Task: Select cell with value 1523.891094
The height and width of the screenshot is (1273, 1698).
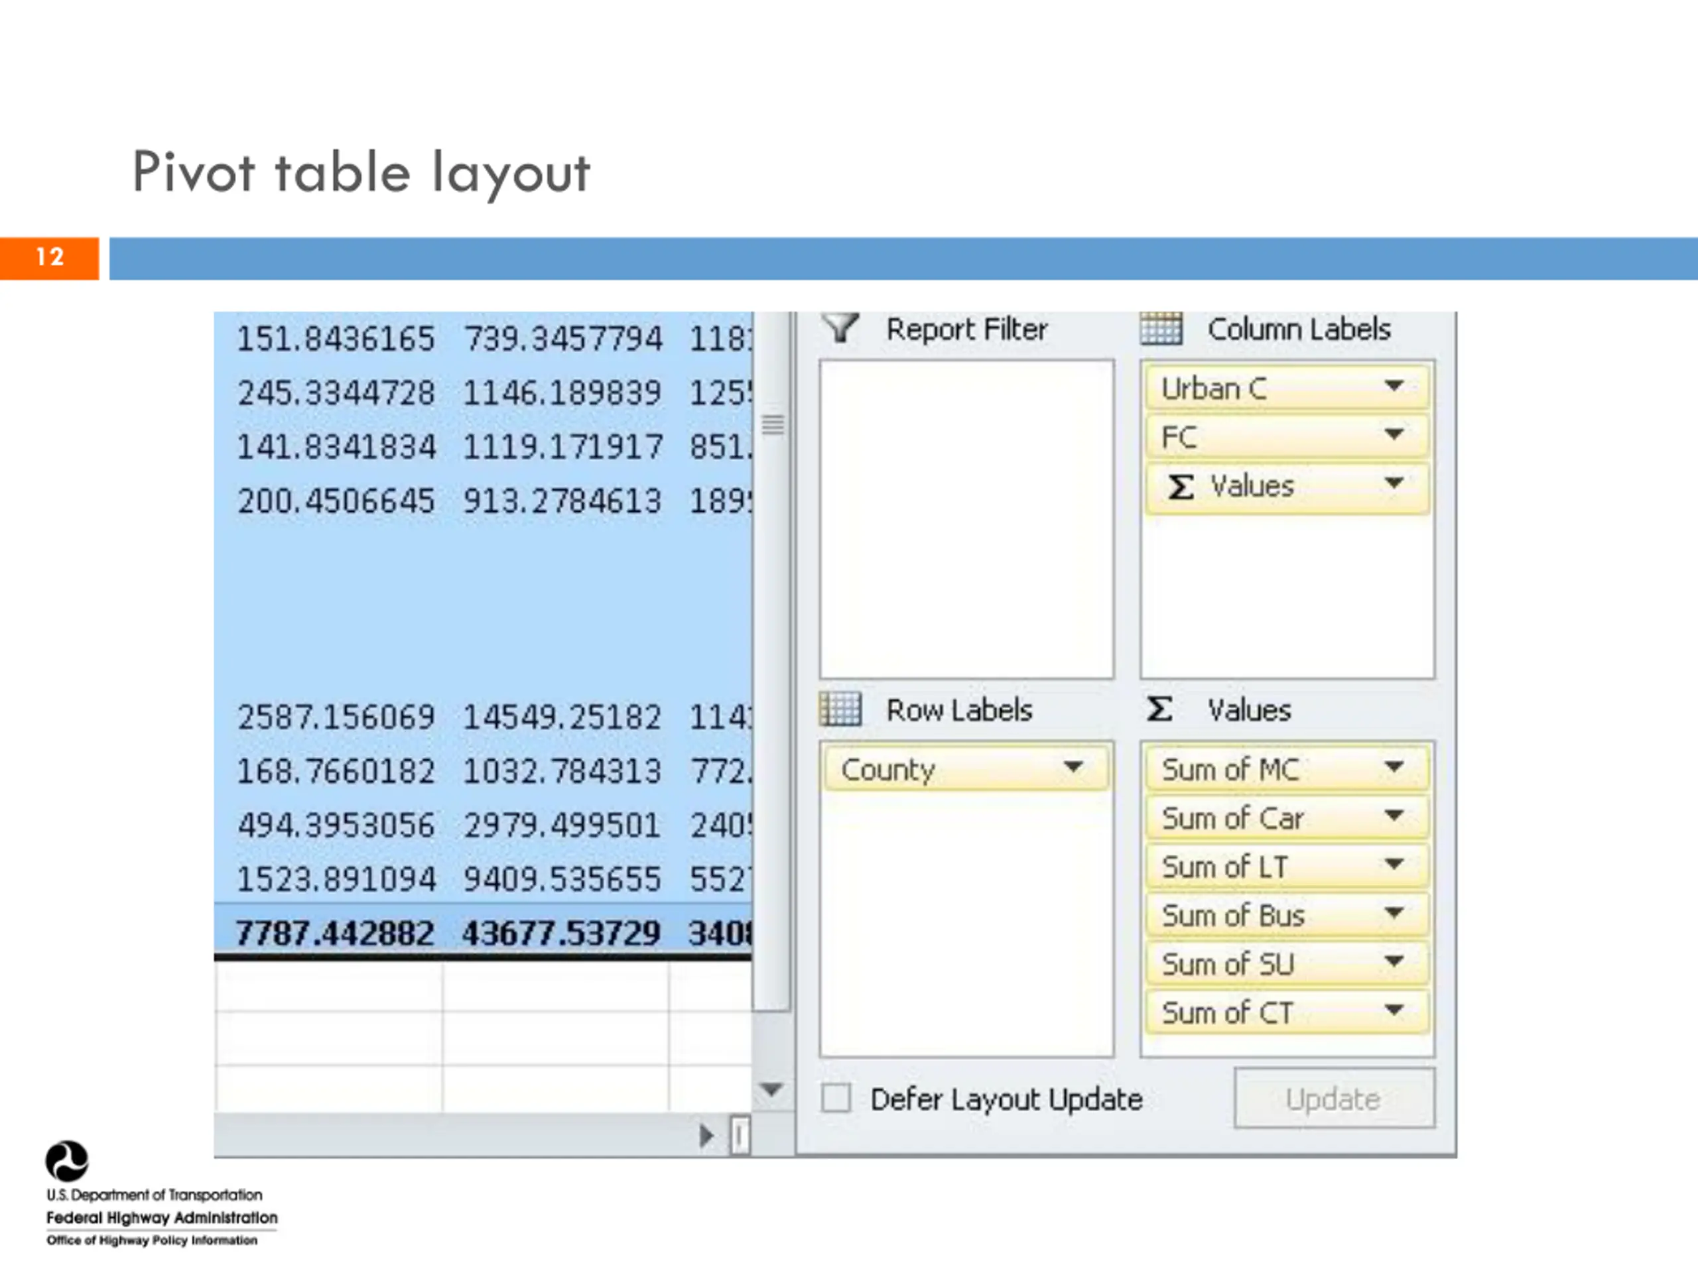Action: point(336,879)
